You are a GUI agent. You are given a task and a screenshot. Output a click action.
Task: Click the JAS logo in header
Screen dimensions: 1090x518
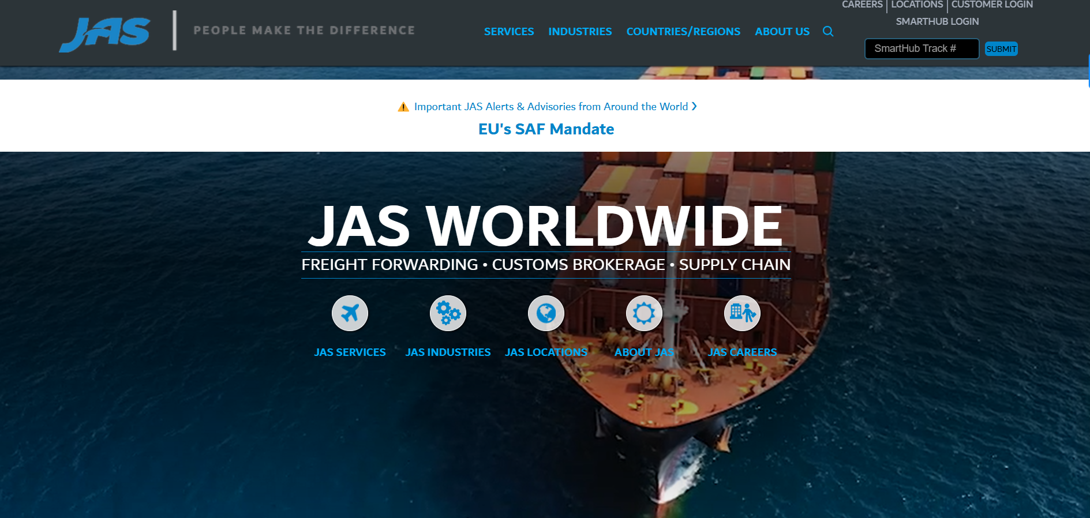pos(104,34)
